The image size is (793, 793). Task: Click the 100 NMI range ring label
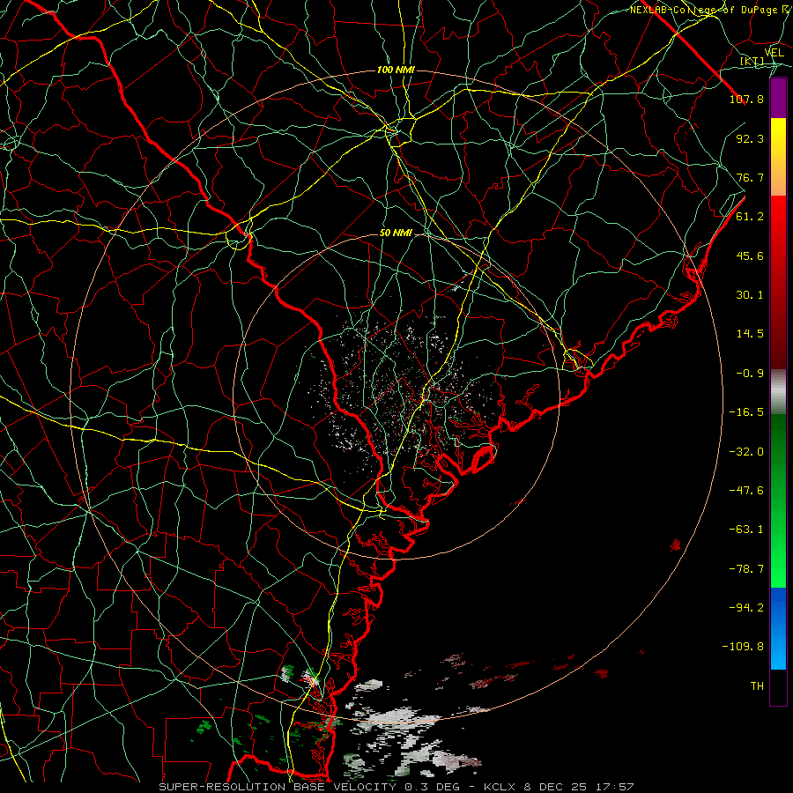[396, 70]
